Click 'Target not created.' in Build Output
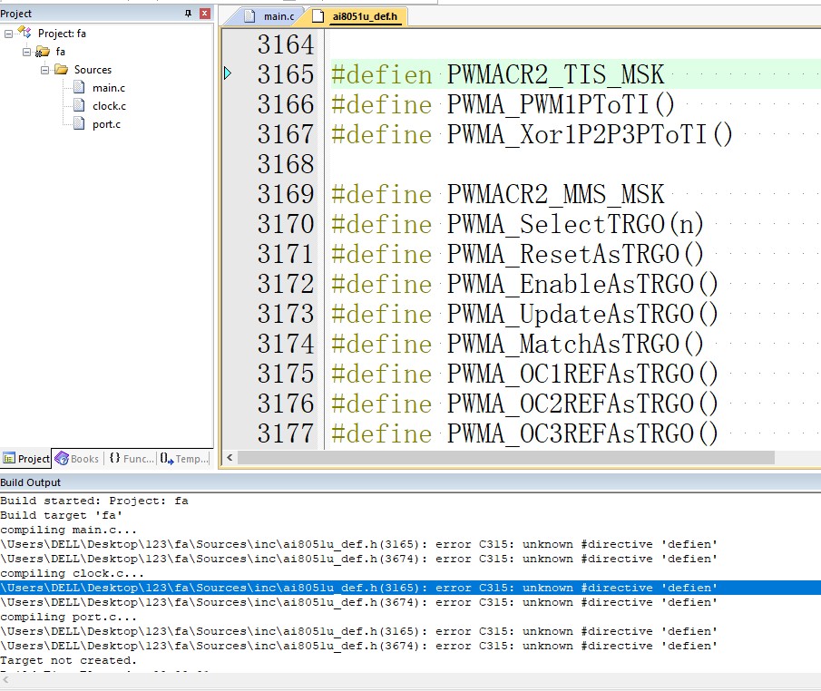The width and height of the screenshot is (821, 691). coord(68,660)
